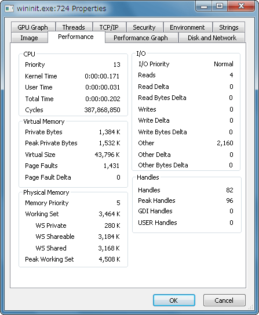Click the Write Bytes Delta label
This screenshot has height=315, width=259.
coord(162,132)
